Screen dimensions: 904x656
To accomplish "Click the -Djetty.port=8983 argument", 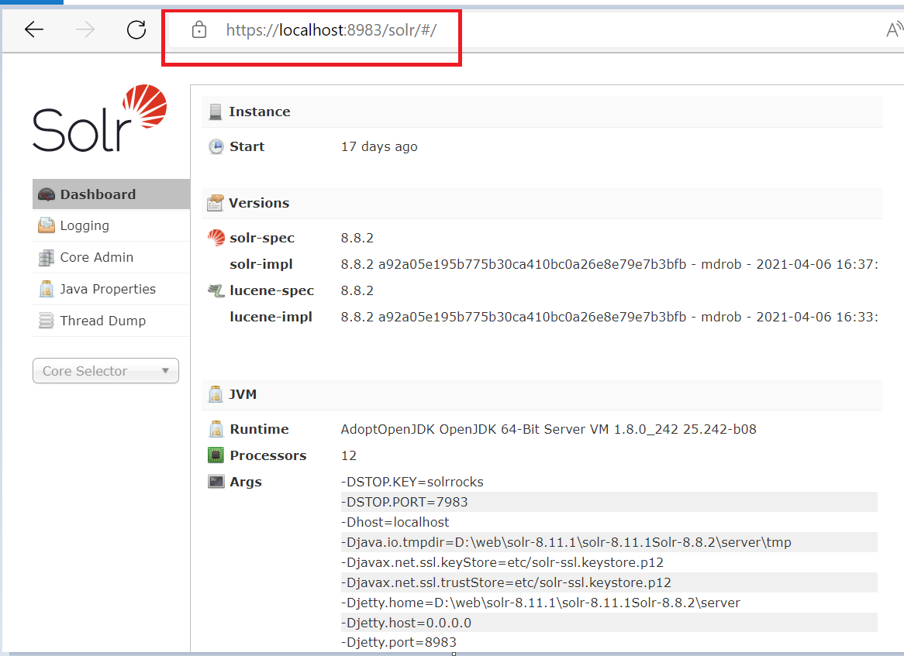I will click(399, 642).
